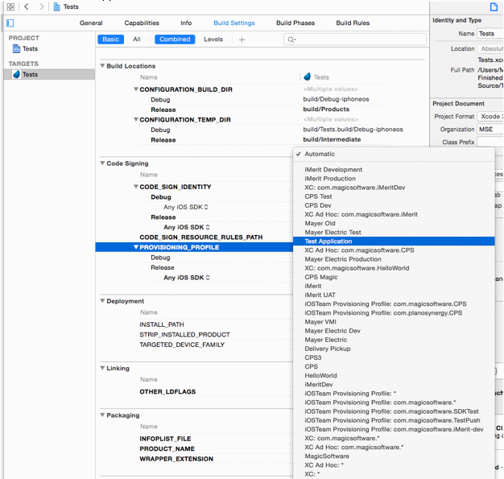Open the General tab
The width and height of the screenshot is (504, 479).
[91, 23]
